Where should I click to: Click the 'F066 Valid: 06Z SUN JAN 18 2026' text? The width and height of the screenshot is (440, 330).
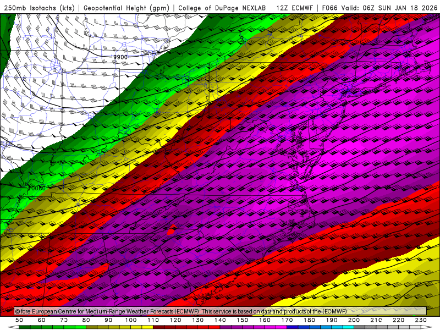[x=380, y=8]
